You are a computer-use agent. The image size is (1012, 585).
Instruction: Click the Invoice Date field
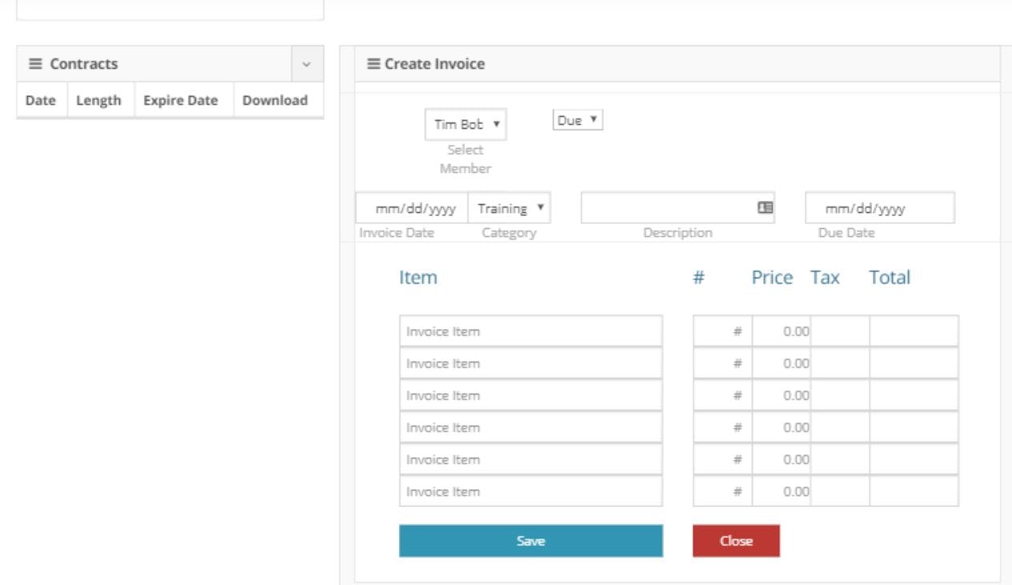[x=411, y=207]
